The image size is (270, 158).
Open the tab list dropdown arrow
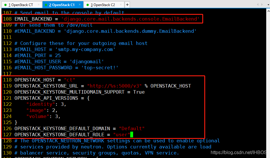pos(268,5)
